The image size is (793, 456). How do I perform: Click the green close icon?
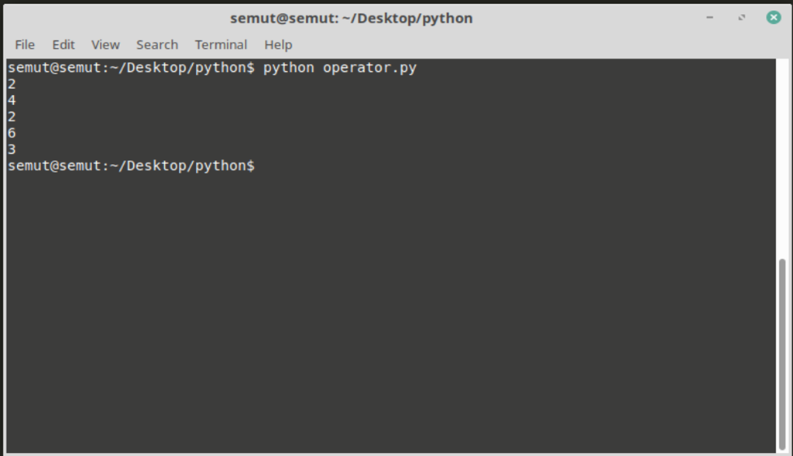point(772,17)
